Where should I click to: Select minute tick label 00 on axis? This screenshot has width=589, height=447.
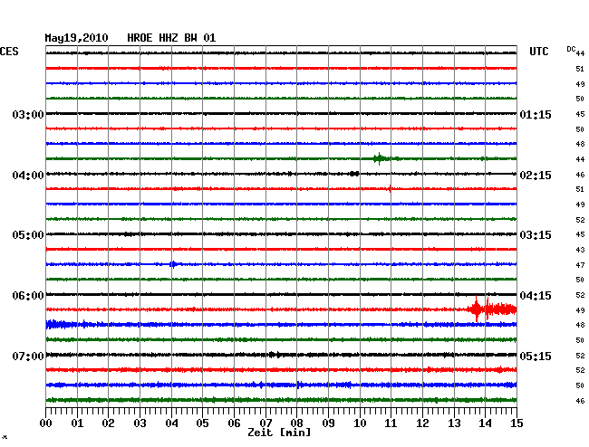(x=46, y=423)
